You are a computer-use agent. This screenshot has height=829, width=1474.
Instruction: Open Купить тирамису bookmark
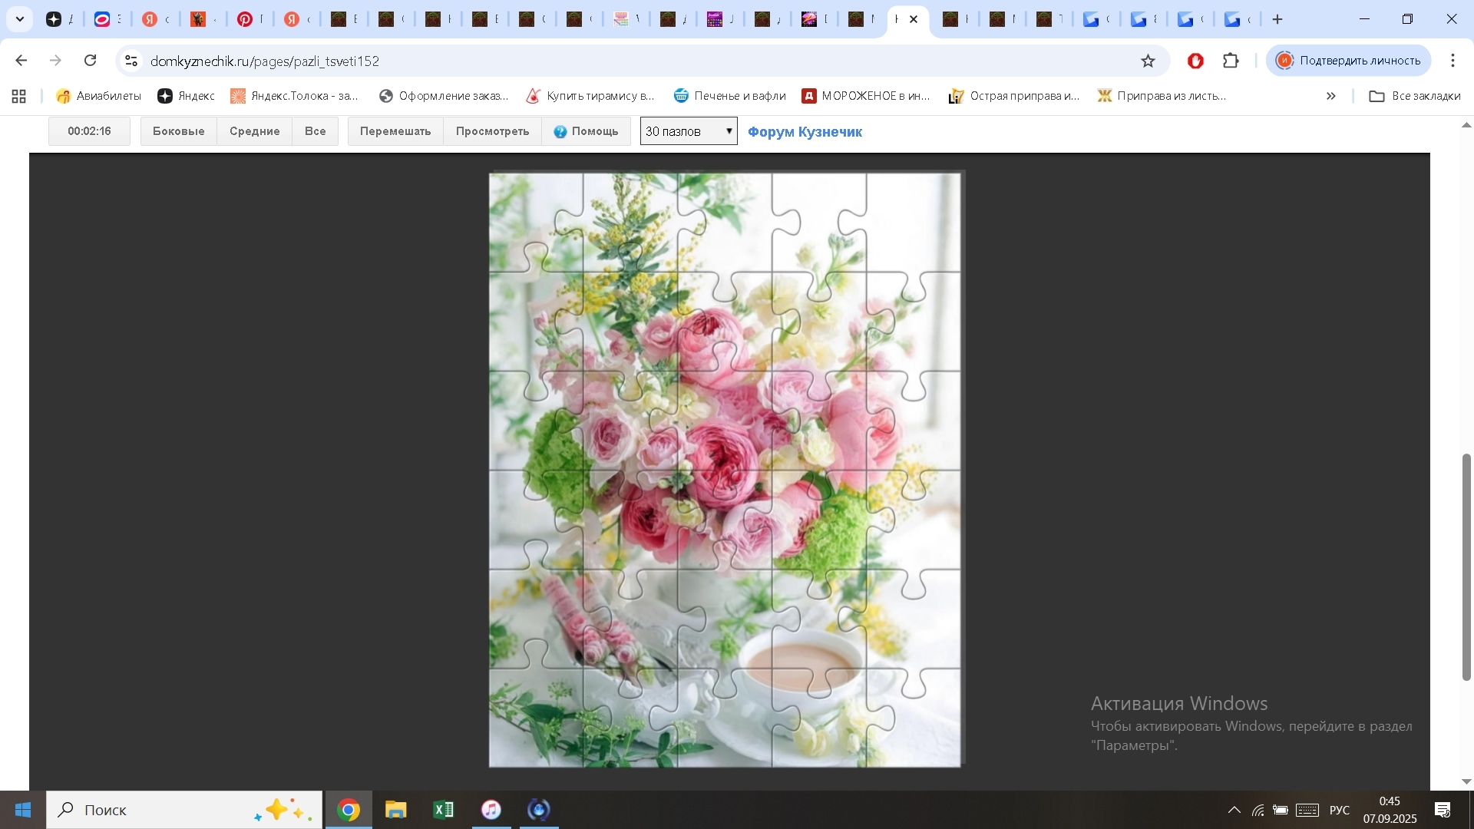[x=590, y=96]
